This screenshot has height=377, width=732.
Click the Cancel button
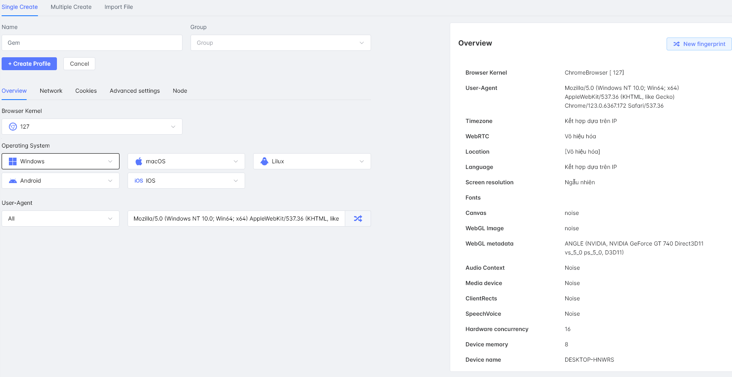click(79, 64)
